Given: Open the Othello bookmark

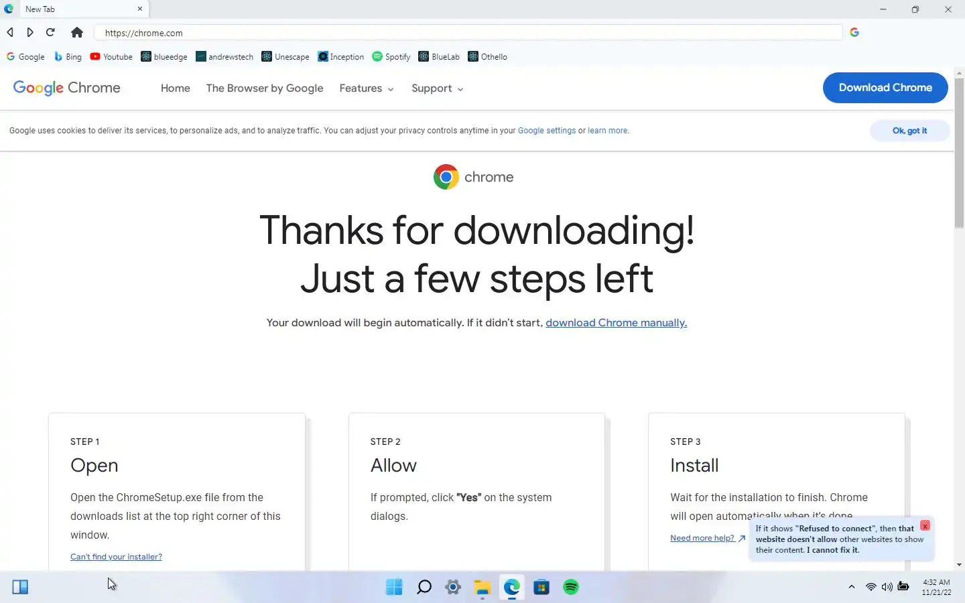Looking at the screenshot, I should [x=487, y=57].
